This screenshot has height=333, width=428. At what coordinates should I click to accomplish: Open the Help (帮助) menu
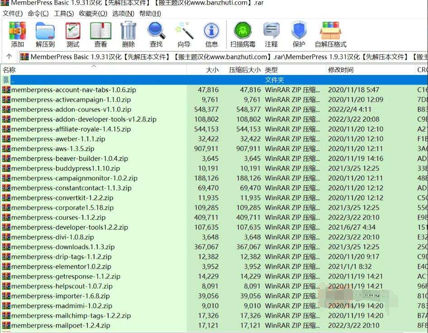150,14
